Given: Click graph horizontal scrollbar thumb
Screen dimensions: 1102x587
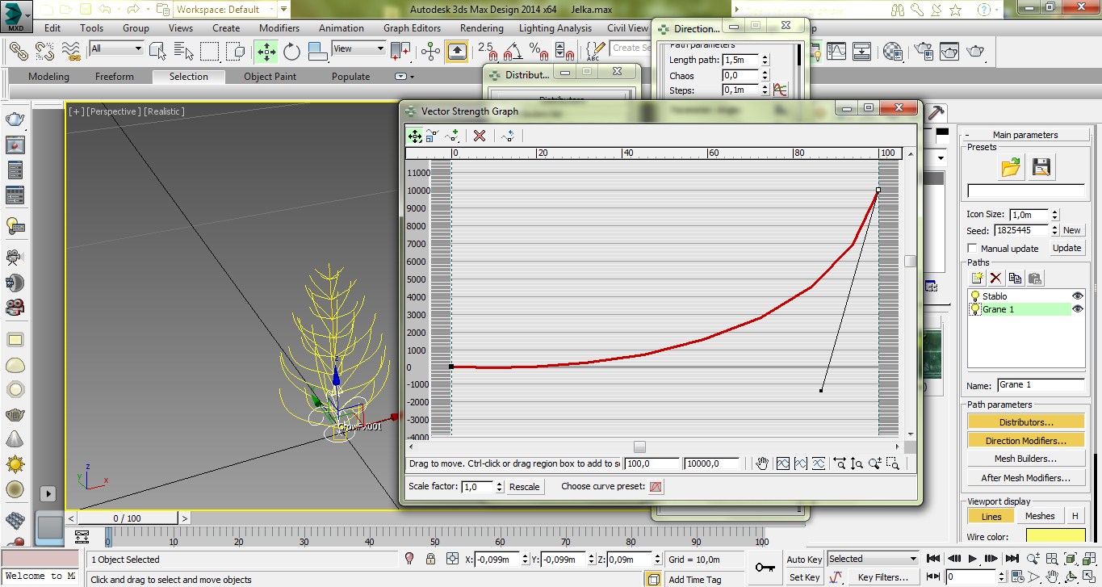Looking at the screenshot, I should point(640,447).
